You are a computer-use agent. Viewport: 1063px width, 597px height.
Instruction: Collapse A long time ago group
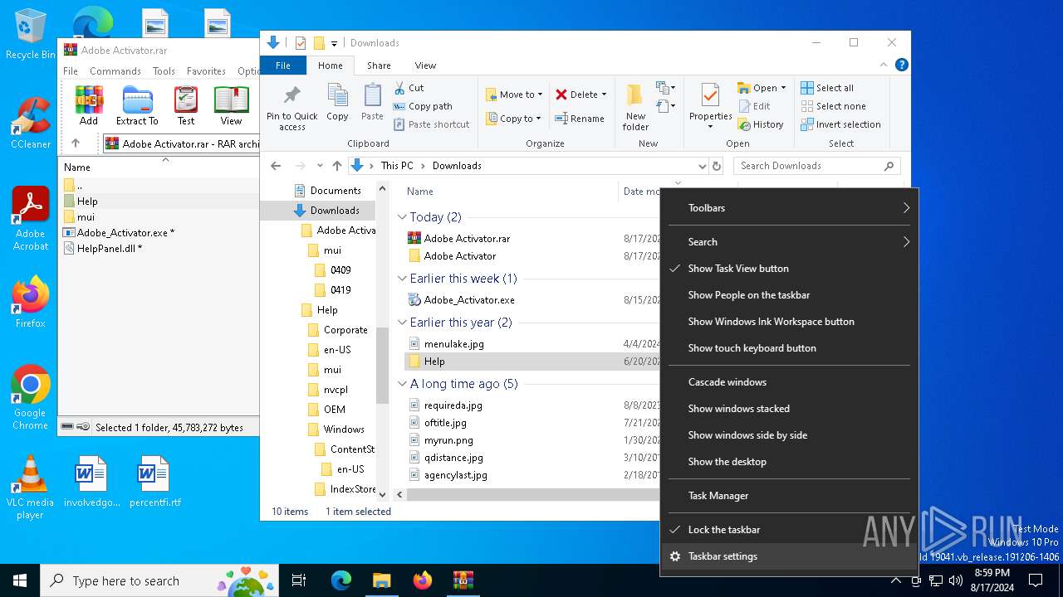pos(402,384)
